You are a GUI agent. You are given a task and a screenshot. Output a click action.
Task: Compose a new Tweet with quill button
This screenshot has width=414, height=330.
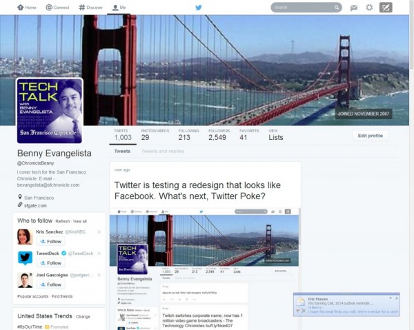[x=386, y=8]
